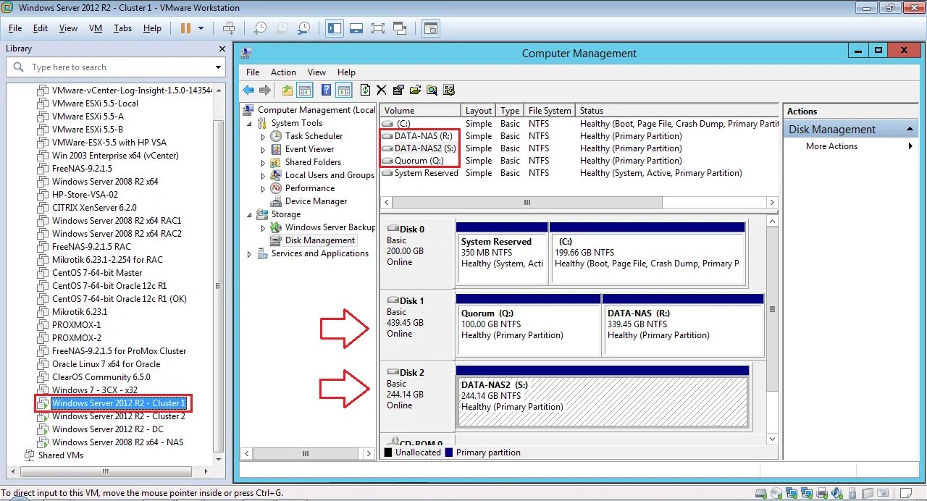Open the VMware Tabs menu
This screenshot has width=927, height=501.
pos(122,28)
